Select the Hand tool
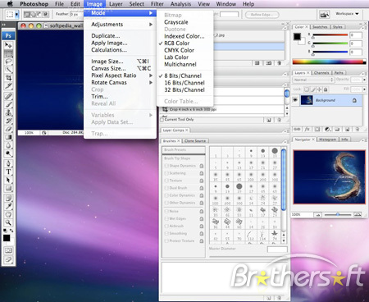The width and height of the screenshot is (369, 302). pyautogui.click(x=8, y=214)
